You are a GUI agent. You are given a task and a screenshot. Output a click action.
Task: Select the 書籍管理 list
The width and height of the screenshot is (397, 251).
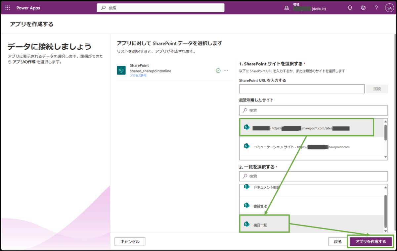pyautogui.click(x=311, y=205)
